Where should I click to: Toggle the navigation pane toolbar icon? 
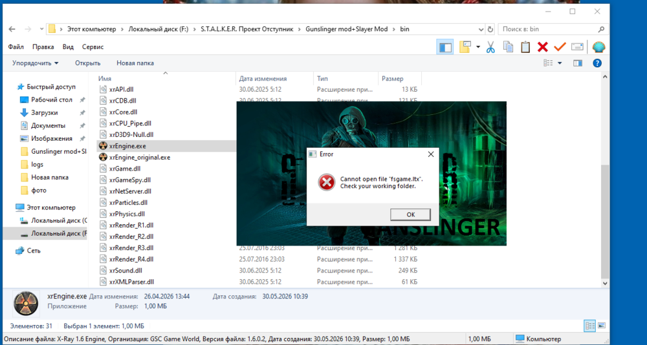click(x=445, y=47)
